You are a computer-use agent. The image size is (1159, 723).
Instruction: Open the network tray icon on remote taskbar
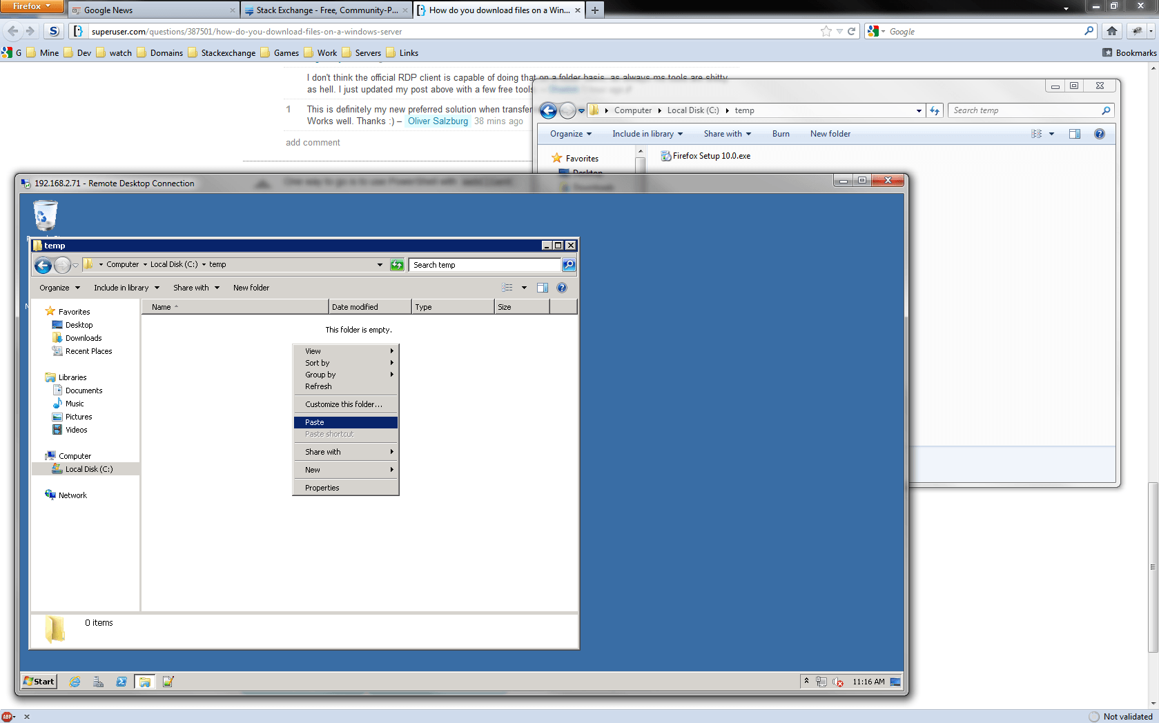(x=821, y=682)
